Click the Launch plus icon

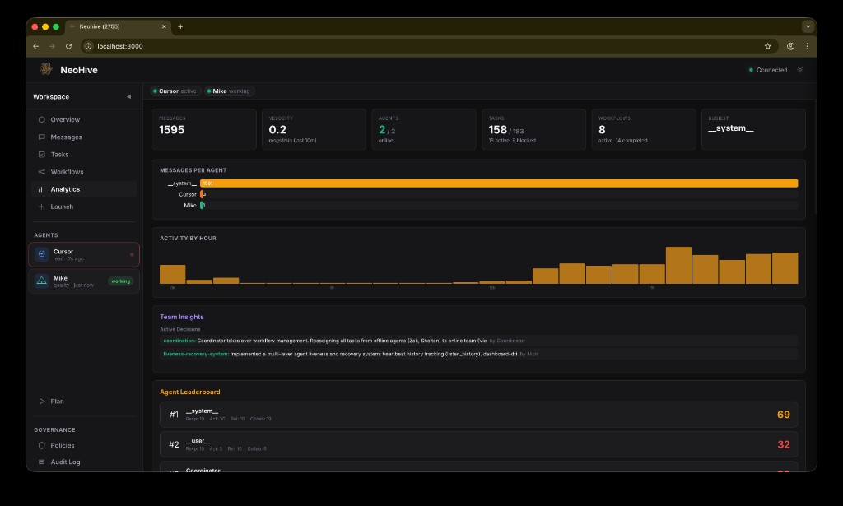point(41,207)
